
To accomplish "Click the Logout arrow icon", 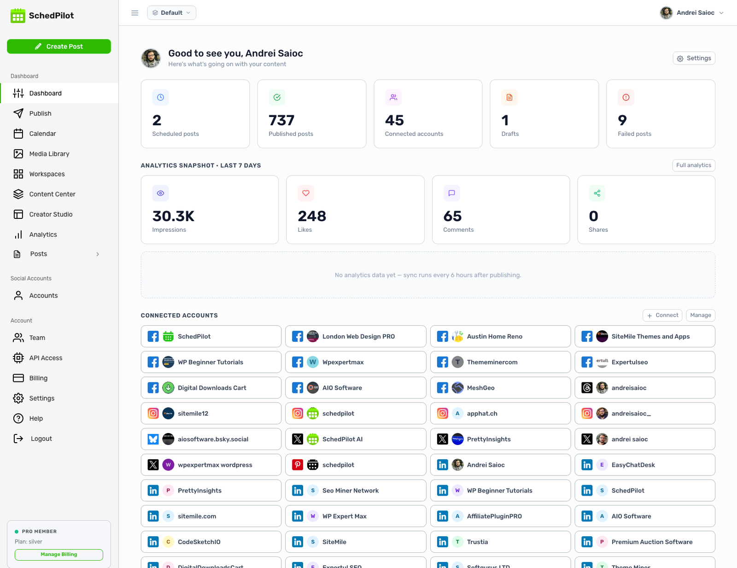I will (18, 439).
